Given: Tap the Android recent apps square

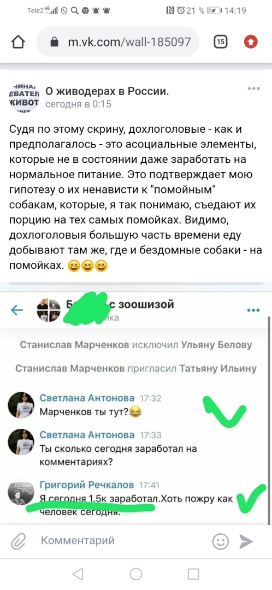Looking at the screenshot, I should click(193, 574).
